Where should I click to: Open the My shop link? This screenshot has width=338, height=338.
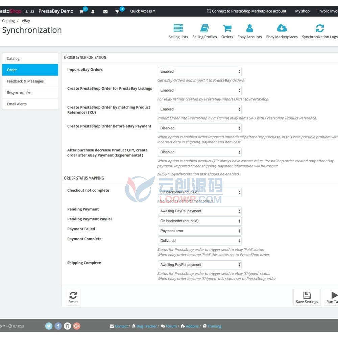302,11
